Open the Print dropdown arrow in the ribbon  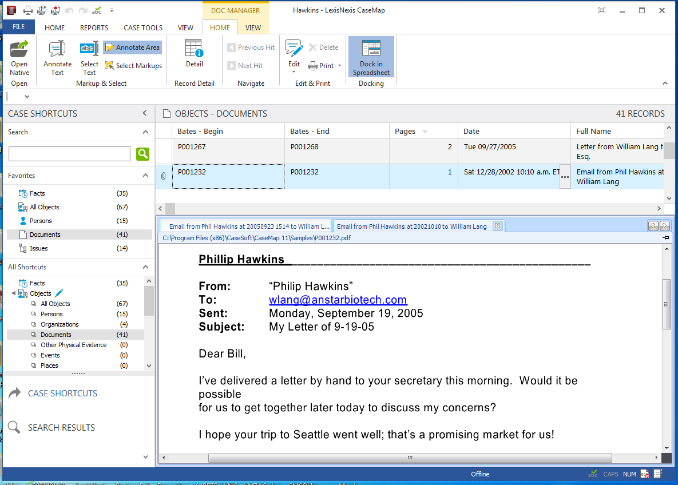tap(339, 66)
